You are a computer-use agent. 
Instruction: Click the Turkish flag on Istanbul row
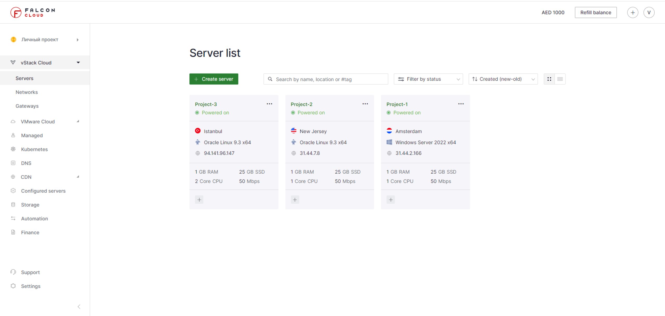click(x=198, y=131)
